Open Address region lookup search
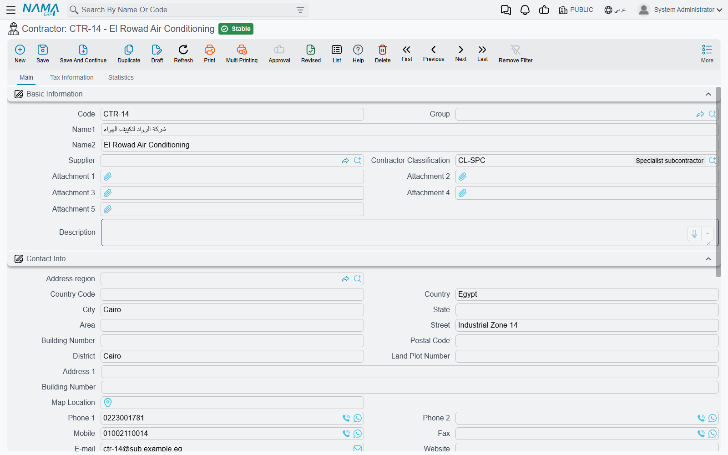This screenshot has height=455, width=728. [358, 279]
